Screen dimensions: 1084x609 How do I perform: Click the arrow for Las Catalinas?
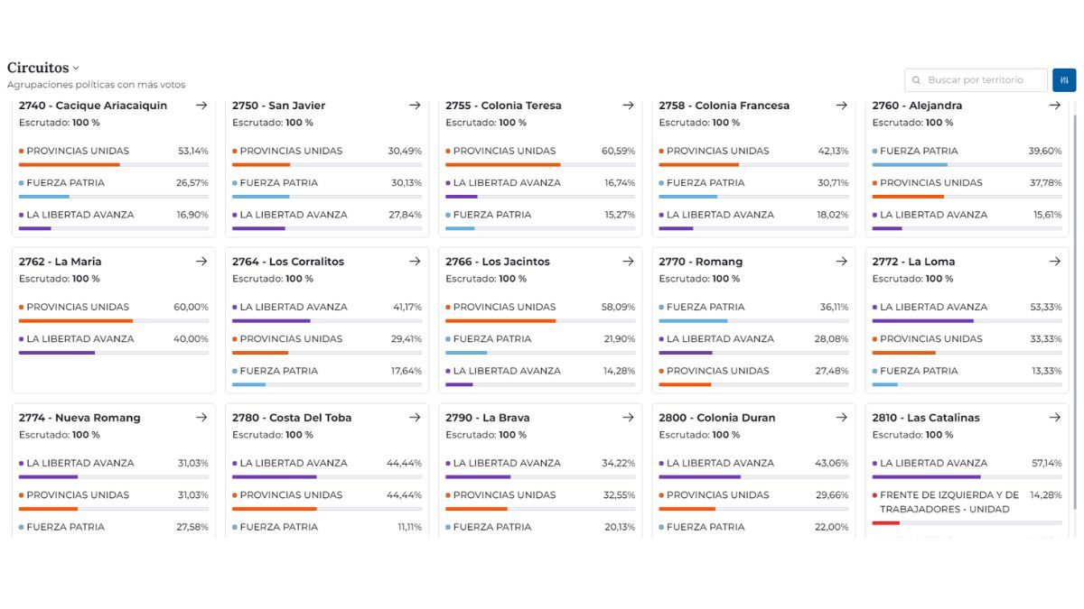point(1054,418)
